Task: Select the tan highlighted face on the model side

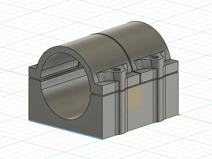Action: [x=135, y=97]
